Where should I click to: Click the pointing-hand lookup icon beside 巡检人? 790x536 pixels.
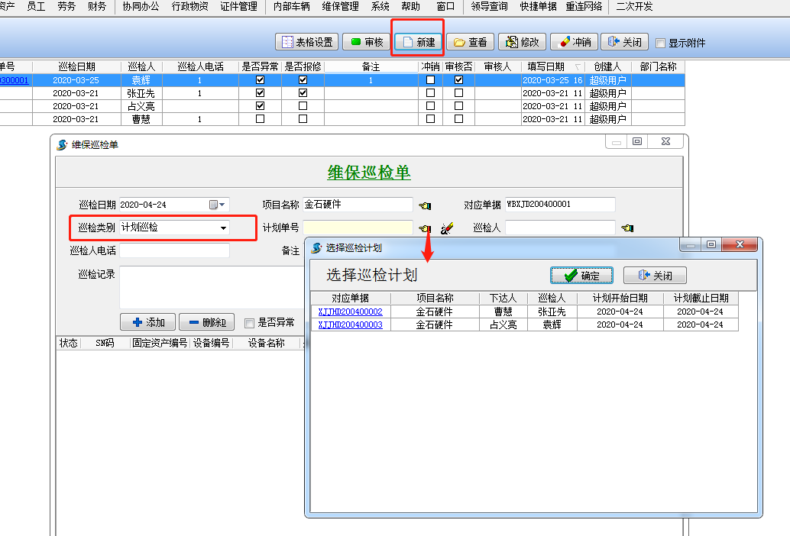(x=627, y=228)
